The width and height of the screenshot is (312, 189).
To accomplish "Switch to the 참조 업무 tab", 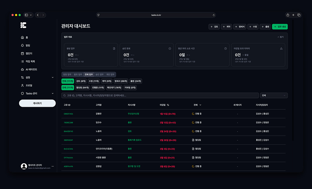I will click(x=78, y=74).
